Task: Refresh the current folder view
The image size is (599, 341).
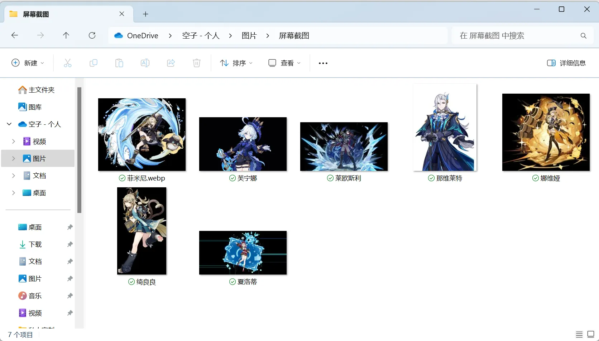Action: coord(92,35)
